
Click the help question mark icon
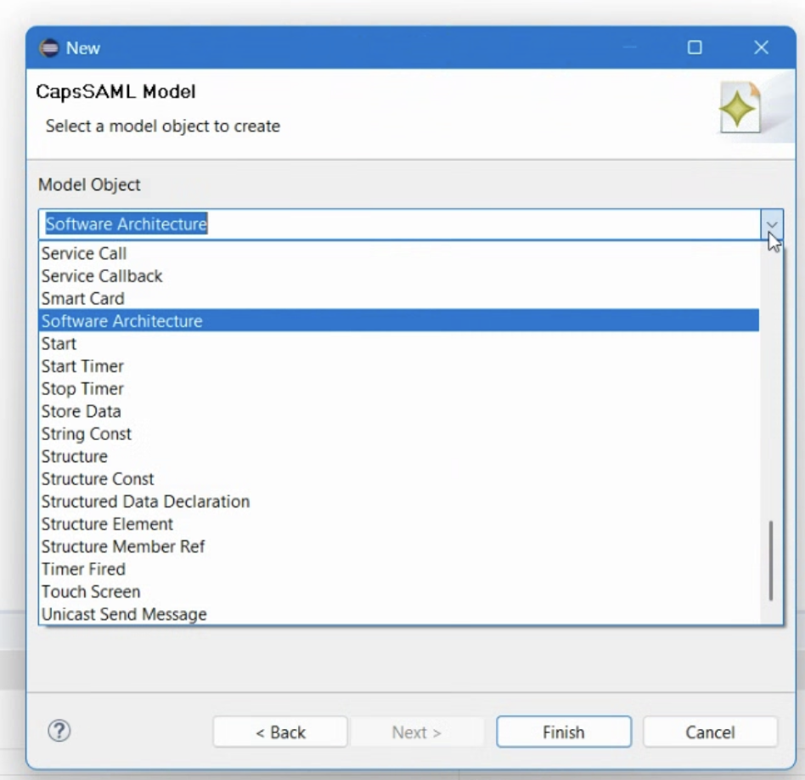[x=59, y=731]
